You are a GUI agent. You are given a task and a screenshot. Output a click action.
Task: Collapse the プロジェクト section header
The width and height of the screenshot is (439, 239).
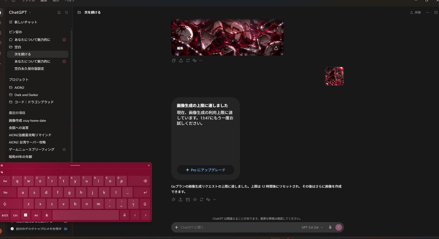click(x=18, y=80)
